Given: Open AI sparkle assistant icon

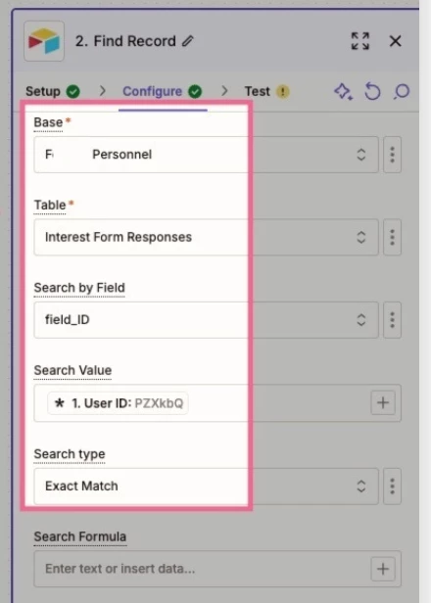Looking at the screenshot, I should point(343,92).
